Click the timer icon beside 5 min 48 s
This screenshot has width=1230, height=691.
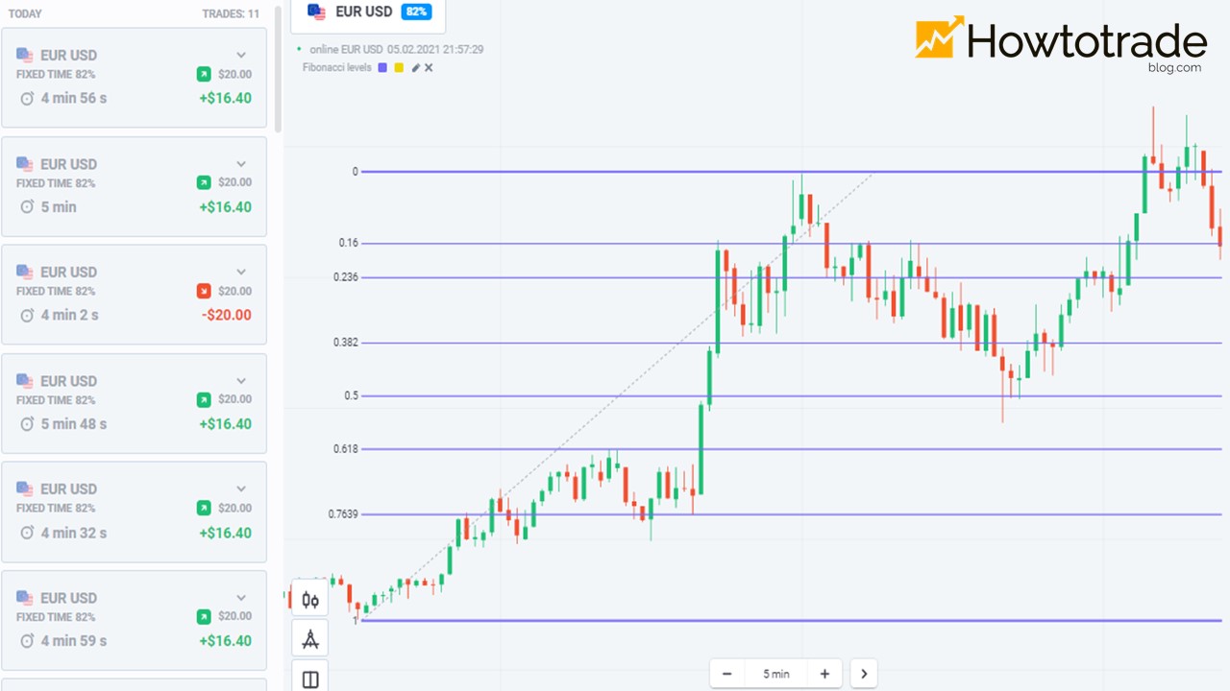tap(27, 423)
